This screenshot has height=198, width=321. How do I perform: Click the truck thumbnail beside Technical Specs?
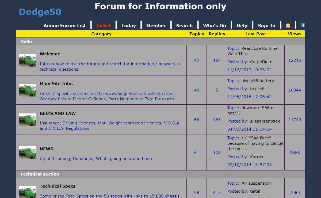(28, 192)
